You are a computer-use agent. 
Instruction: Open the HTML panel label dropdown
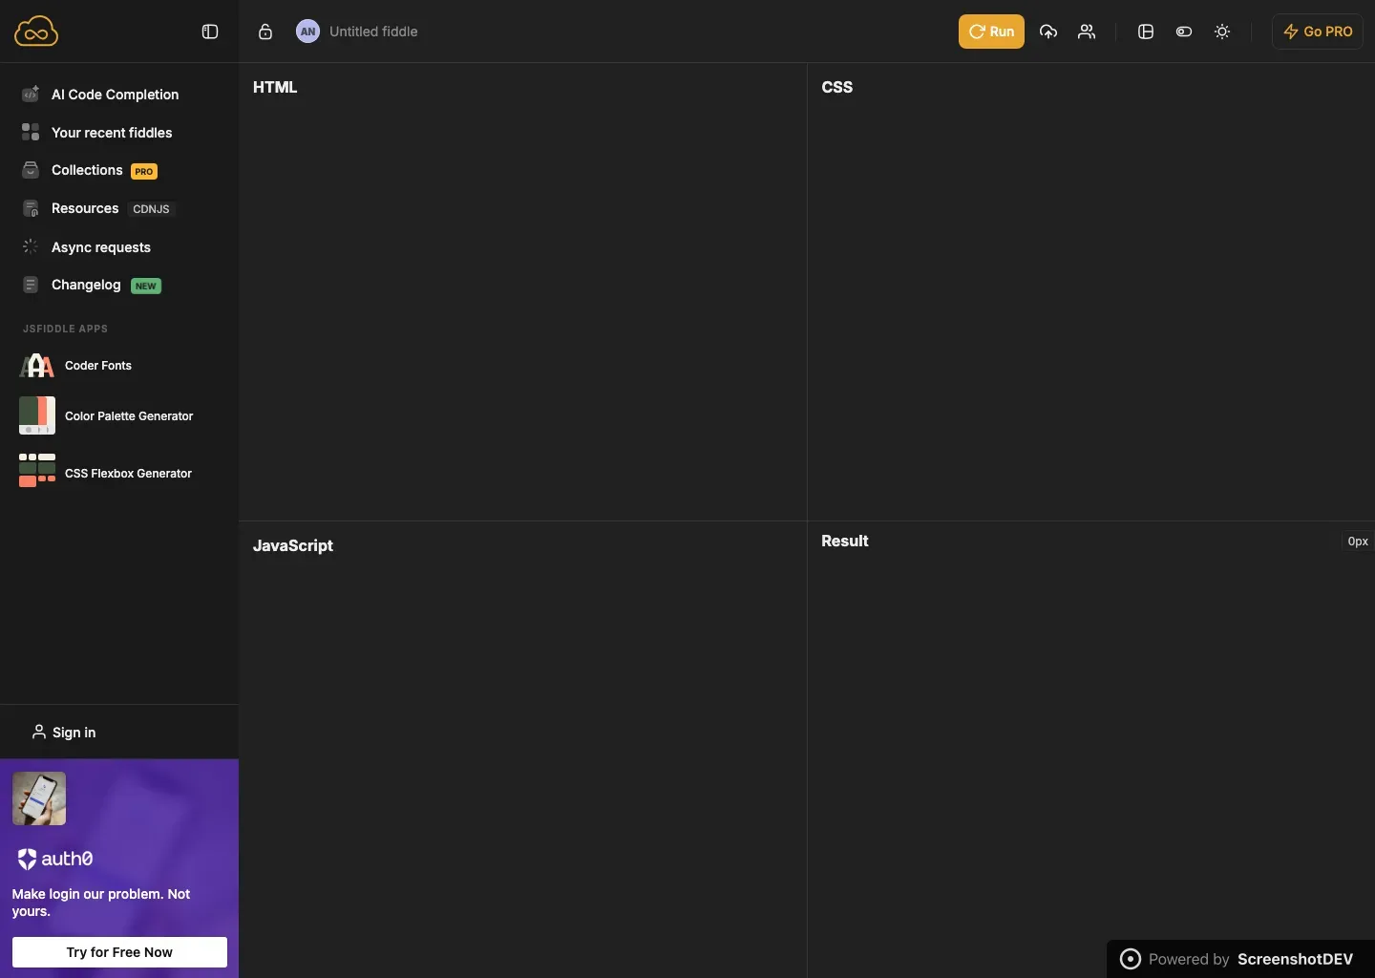tap(275, 87)
